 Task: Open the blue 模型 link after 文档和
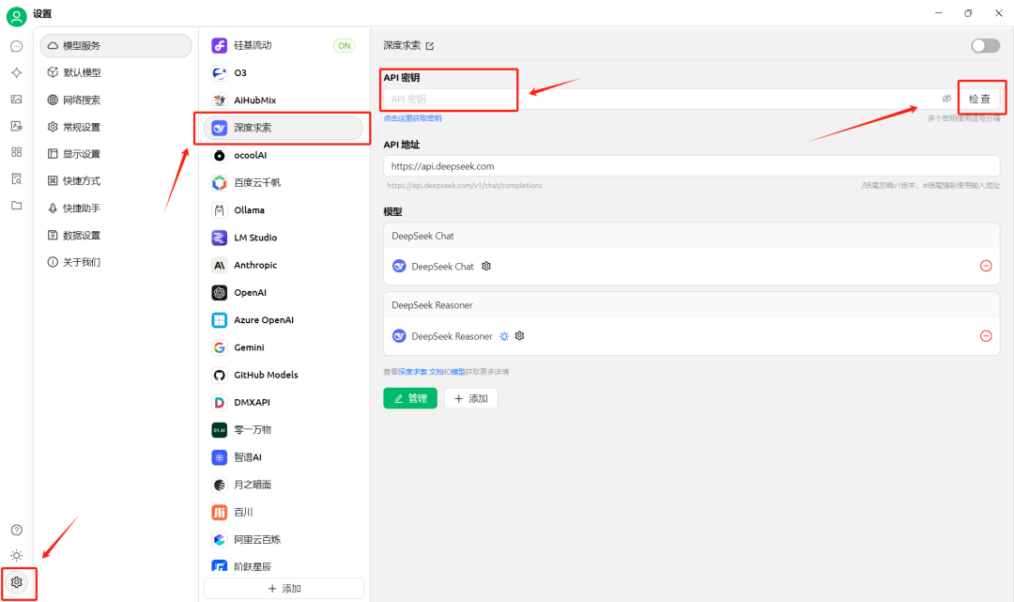pyautogui.click(x=458, y=372)
